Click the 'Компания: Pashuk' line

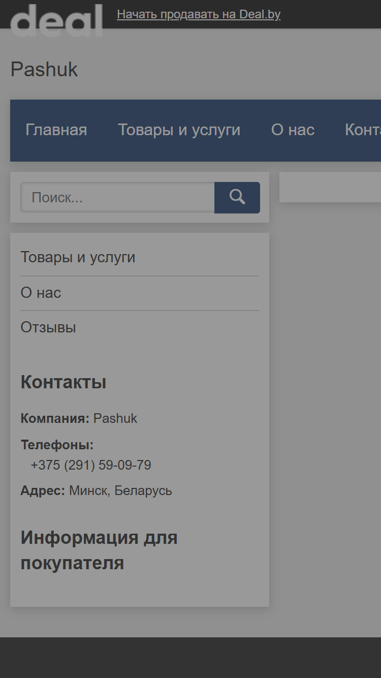pyautogui.click(x=79, y=418)
